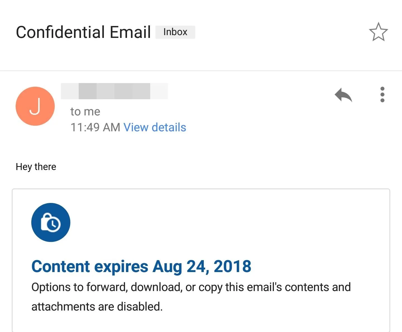Screen dimensions: 402x332
Task: Open the View details link
Action: point(155,127)
